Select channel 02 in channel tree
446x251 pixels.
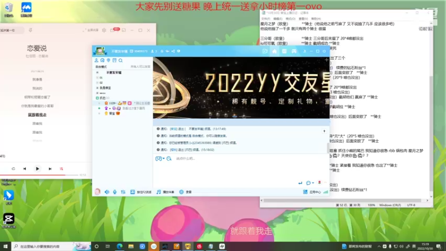point(101,83)
